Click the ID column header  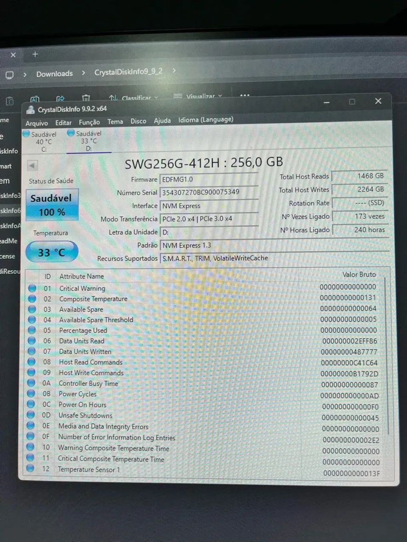(47, 276)
